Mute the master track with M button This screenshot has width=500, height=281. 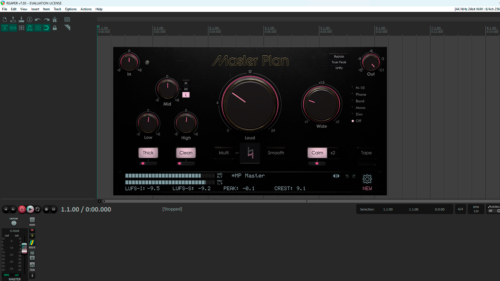click(32, 230)
